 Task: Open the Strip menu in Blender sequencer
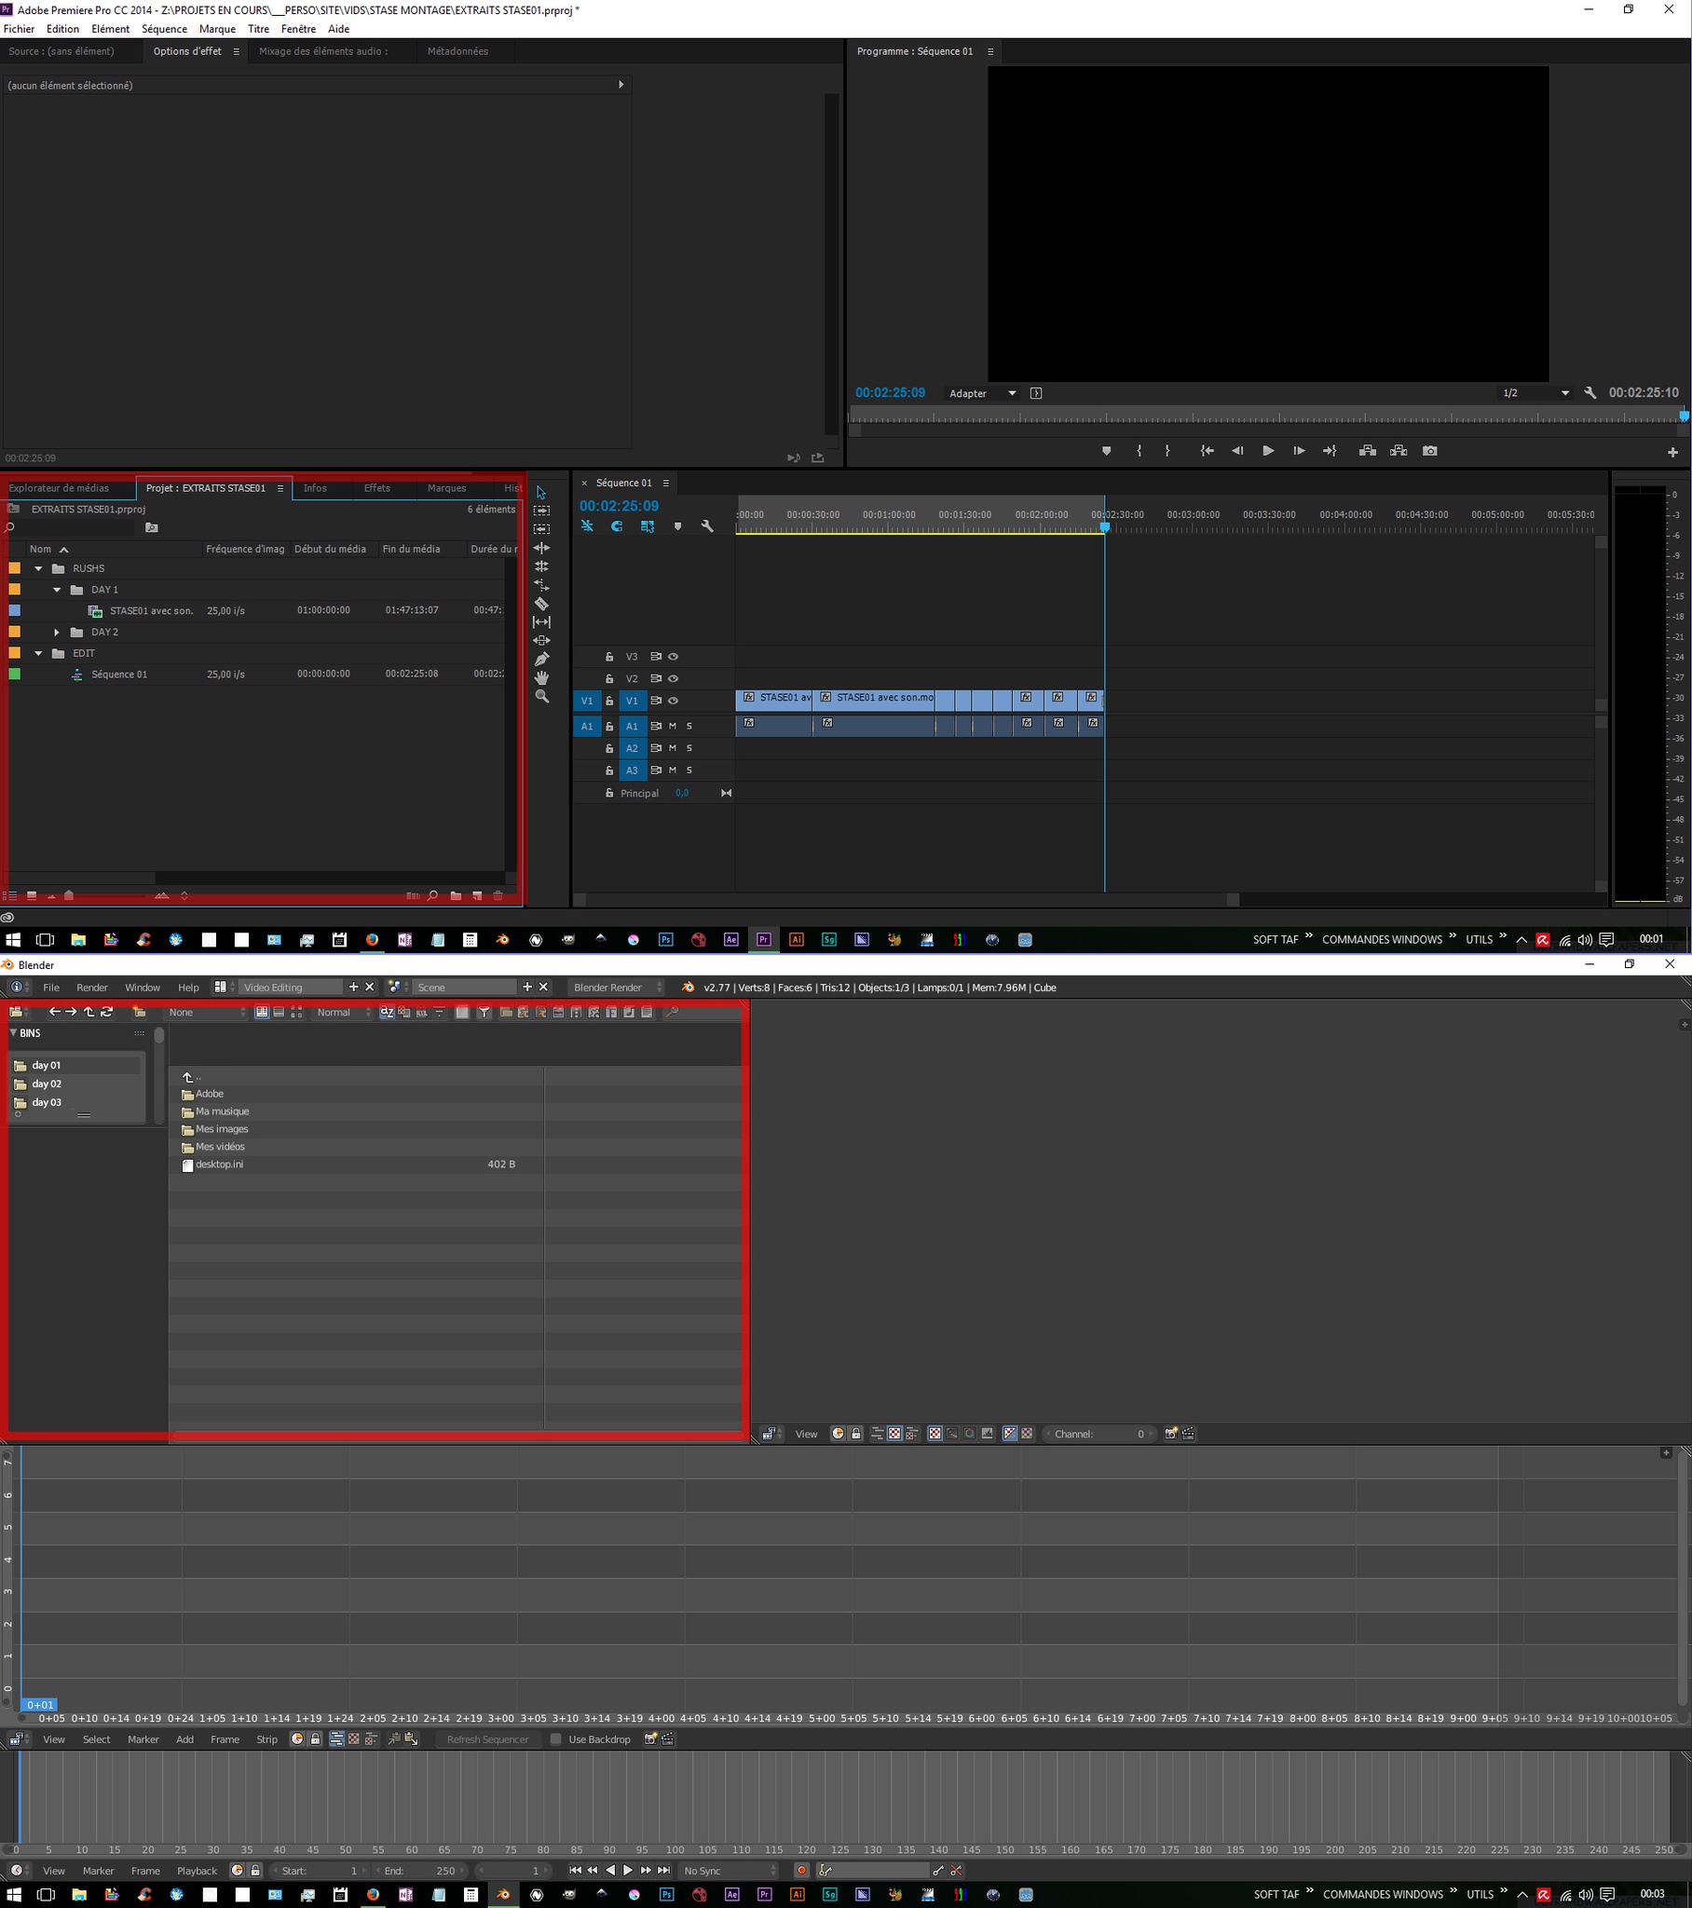click(267, 1740)
